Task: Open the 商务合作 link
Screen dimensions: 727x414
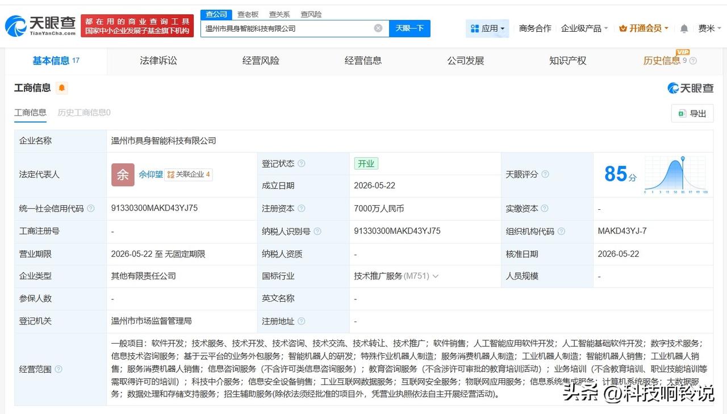Action: tap(535, 28)
